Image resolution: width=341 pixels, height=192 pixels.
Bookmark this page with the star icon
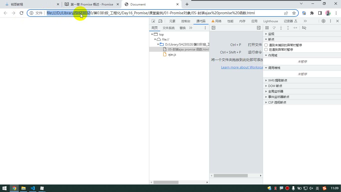tap(294, 13)
